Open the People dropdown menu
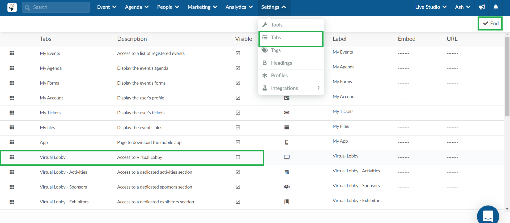The width and height of the screenshot is (510, 223). tap(168, 7)
